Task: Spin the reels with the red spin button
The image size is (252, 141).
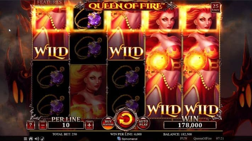Action: point(126,120)
